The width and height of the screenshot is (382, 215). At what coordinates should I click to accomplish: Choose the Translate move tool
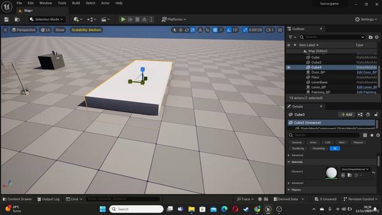(180, 30)
